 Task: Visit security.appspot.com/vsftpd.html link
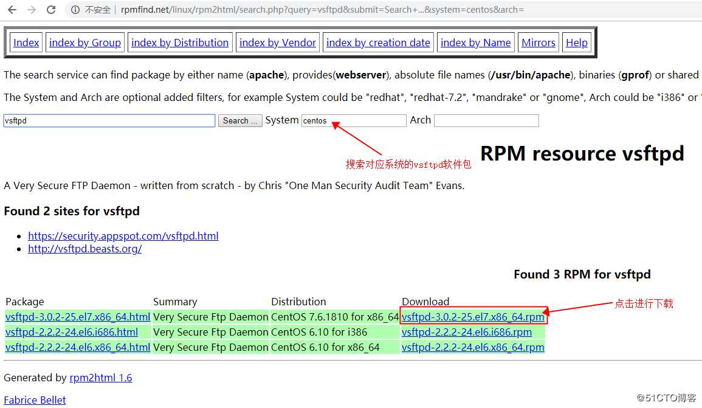[x=123, y=235]
